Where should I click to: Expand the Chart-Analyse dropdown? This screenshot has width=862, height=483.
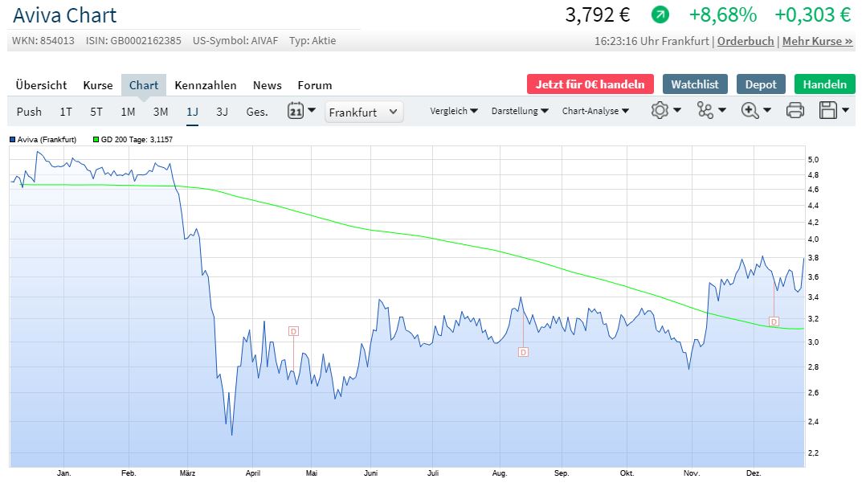[x=595, y=111]
